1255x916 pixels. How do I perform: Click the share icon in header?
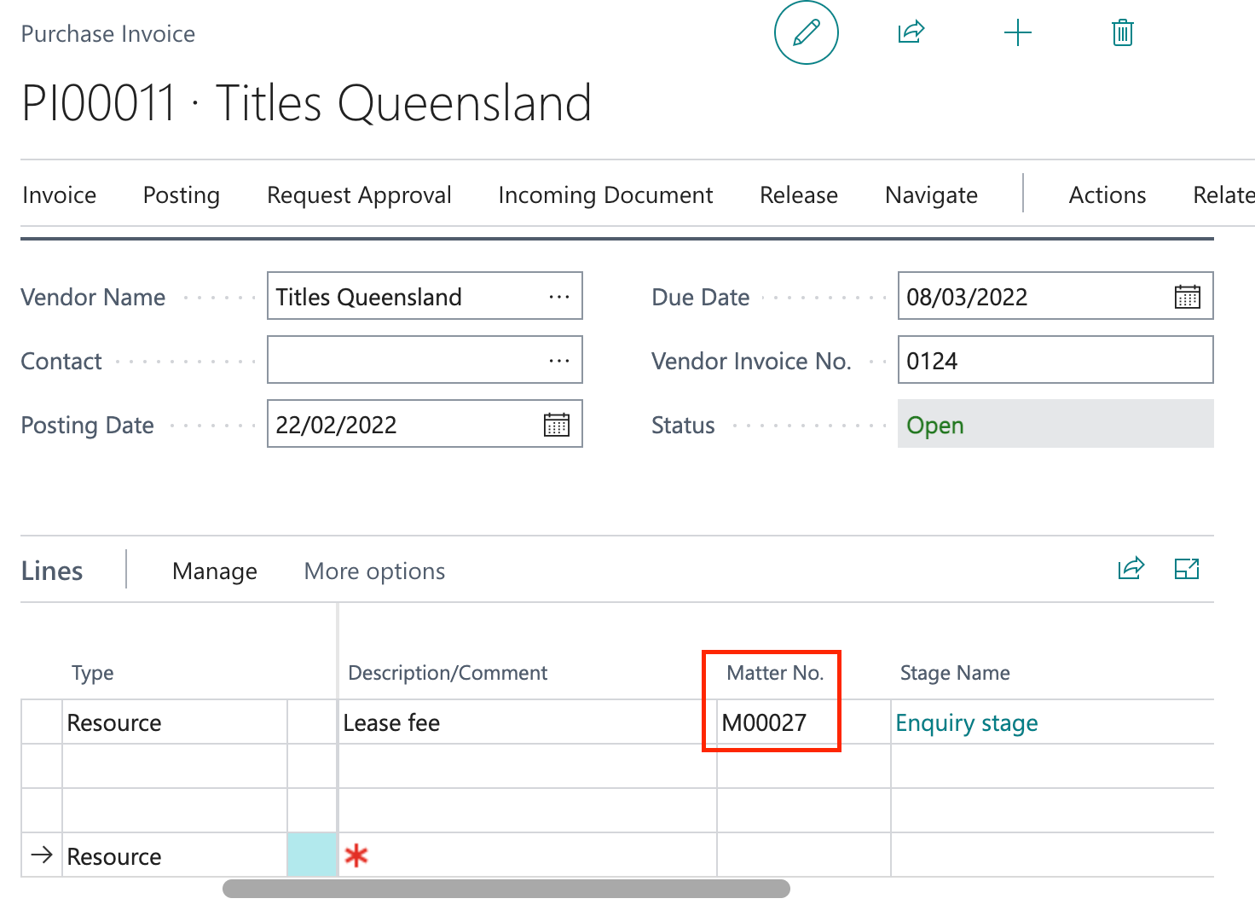point(911,32)
